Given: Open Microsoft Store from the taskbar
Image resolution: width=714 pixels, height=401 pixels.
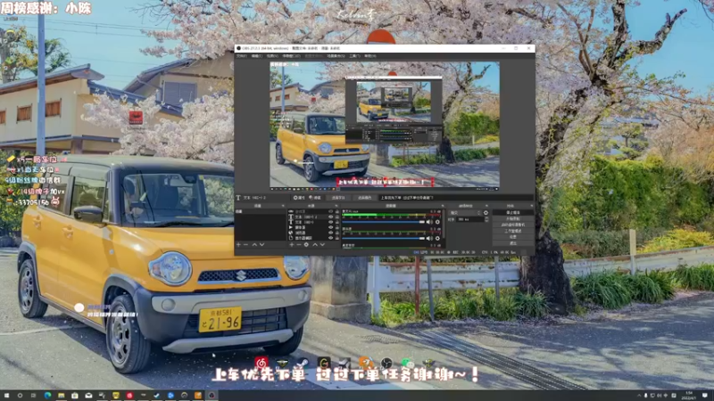Looking at the screenshot, I should coord(75,396).
